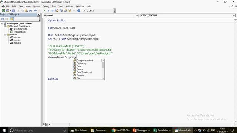Open the View menu

[21, 6]
